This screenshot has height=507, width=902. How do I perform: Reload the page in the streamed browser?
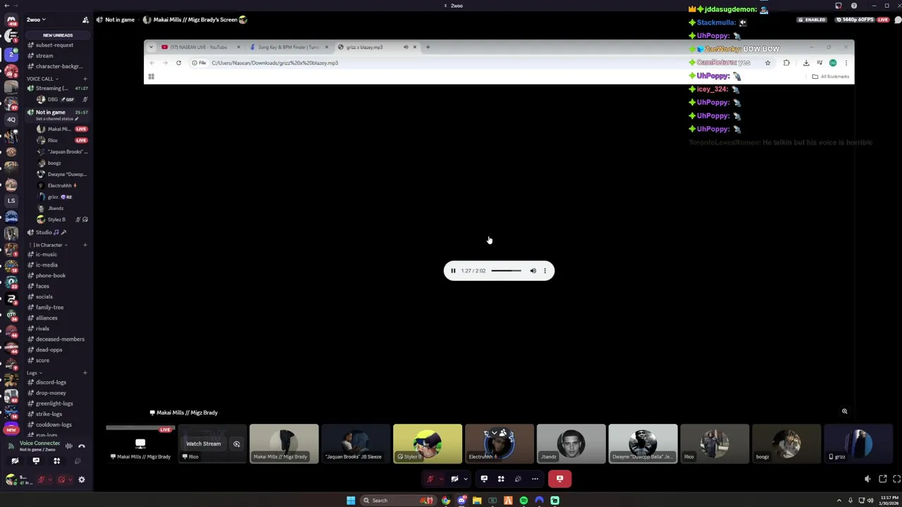pyautogui.click(x=178, y=63)
